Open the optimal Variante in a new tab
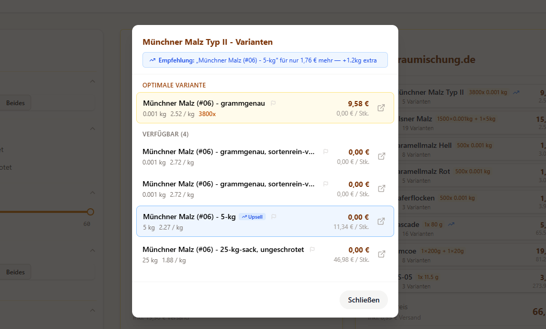 coord(381,108)
